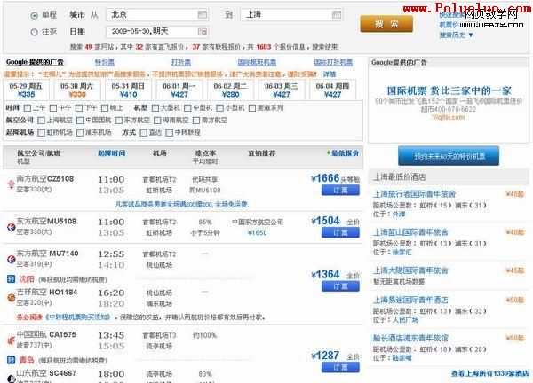Open the 中转程机票购买须知 link
533x383 pixels.
click(78, 317)
